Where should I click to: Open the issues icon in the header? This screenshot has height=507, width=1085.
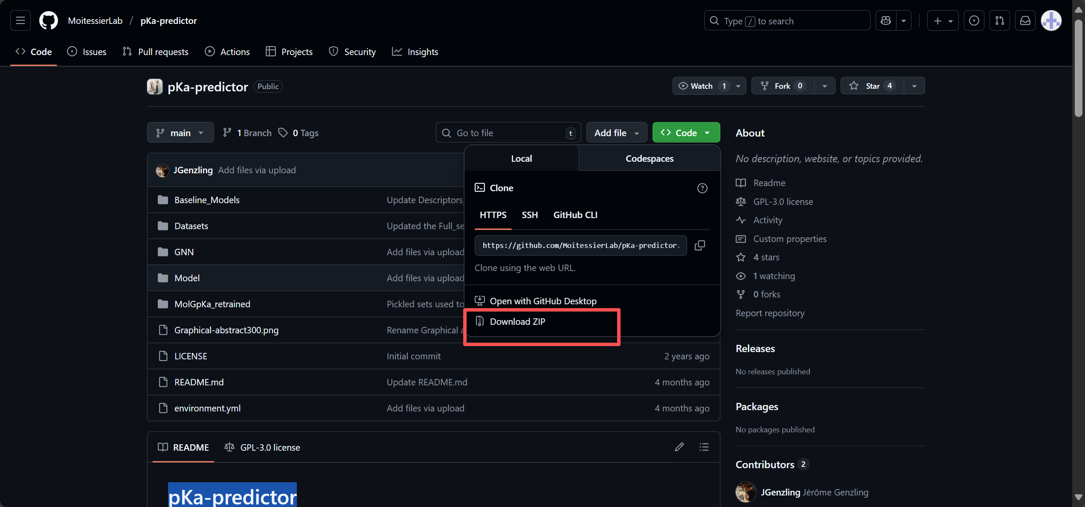(x=974, y=20)
